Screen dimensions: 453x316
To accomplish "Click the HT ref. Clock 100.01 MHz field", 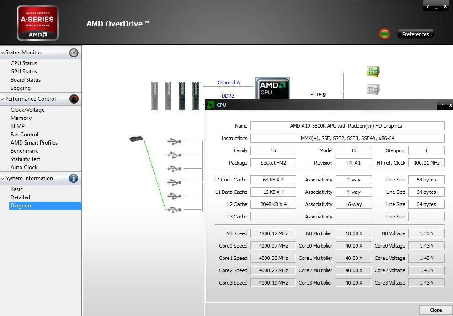I will point(426,163).
